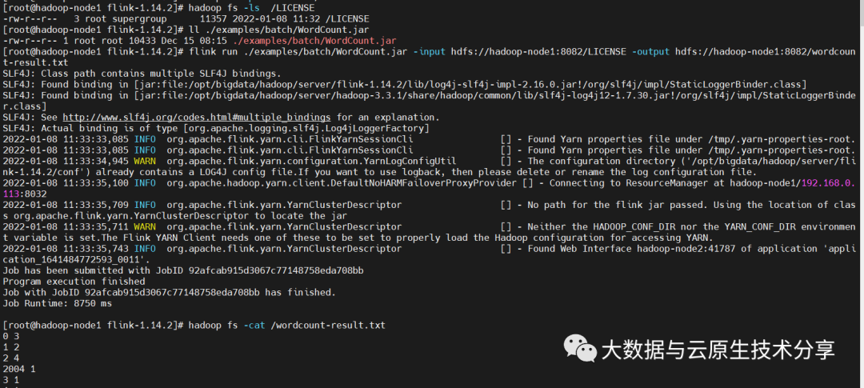Click the /wordcount-result.txt argument of the cat command
This screenshot has height=388, width=864.
coord(329,325)
